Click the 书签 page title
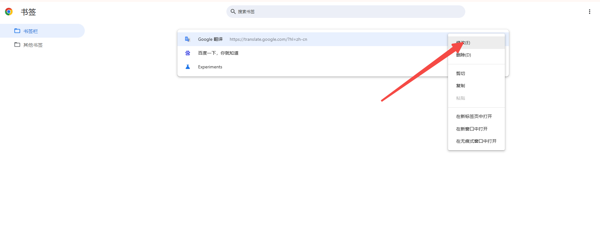Viewport: 600px width, 244px height. tap(28, 12)
